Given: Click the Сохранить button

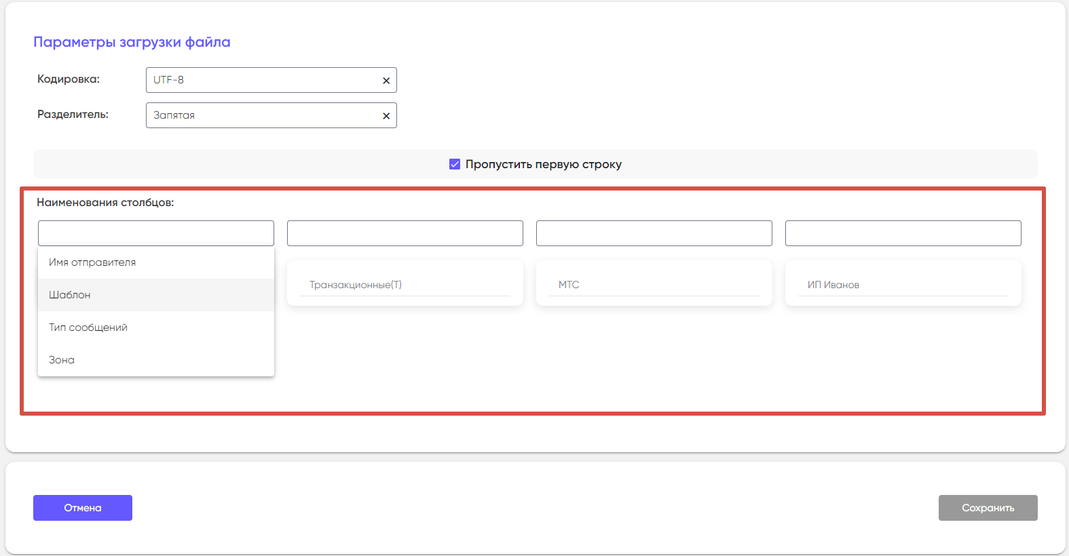Looking at the screenshot, I should pos(988,508).
